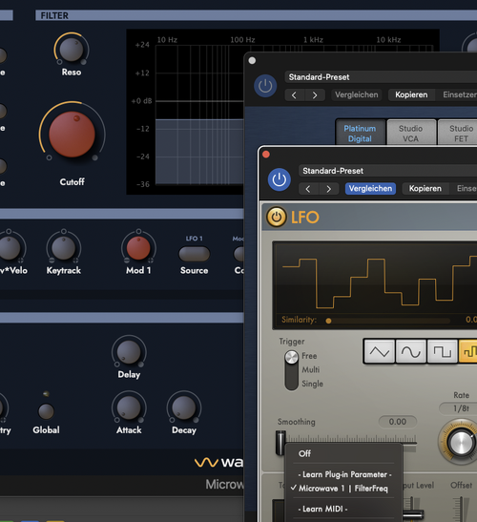This screenshot has width=477, height=522.
Task: Go to previous preset in LFO plugin
Action: 308,189
